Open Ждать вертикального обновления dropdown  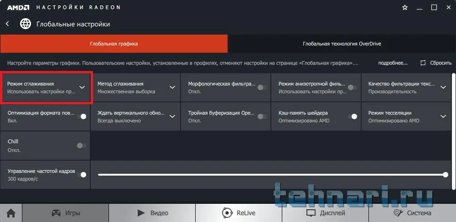coord(172,116)
